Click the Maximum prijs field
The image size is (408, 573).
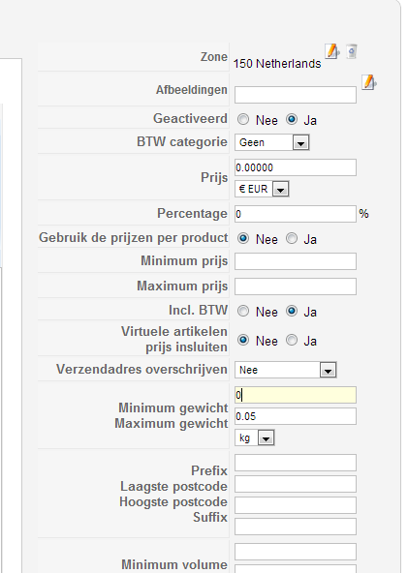coord(296,286)
